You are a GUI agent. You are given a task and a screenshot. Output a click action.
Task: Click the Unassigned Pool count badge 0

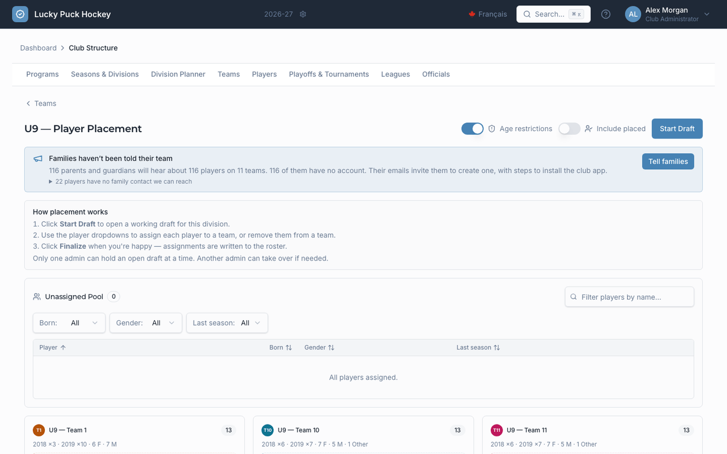coord(114,297)
